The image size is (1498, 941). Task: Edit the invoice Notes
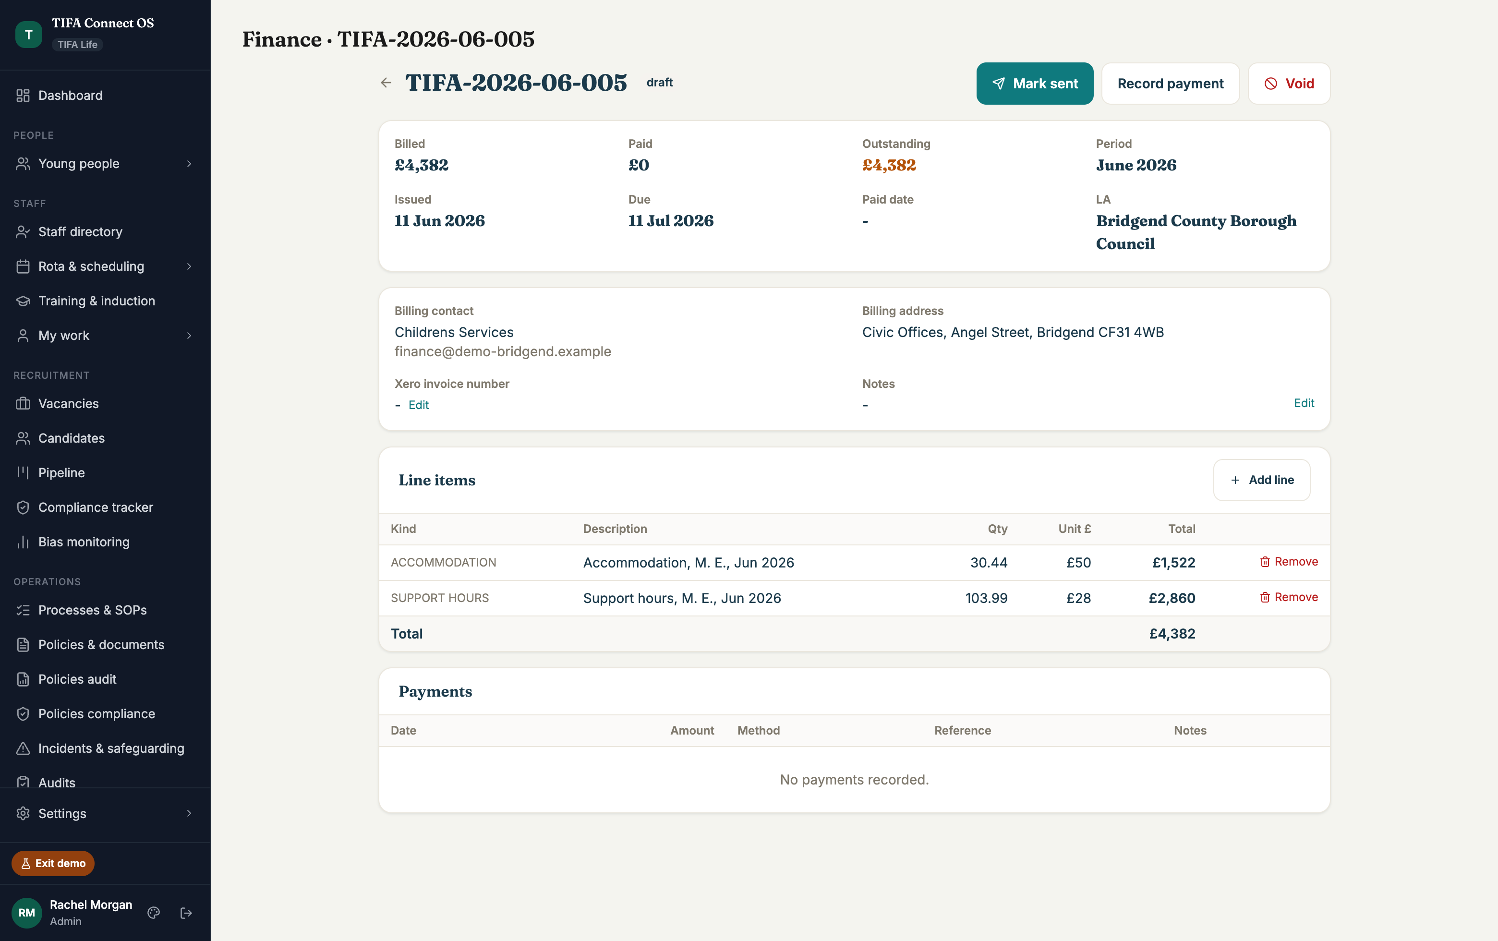[1304, 403]
